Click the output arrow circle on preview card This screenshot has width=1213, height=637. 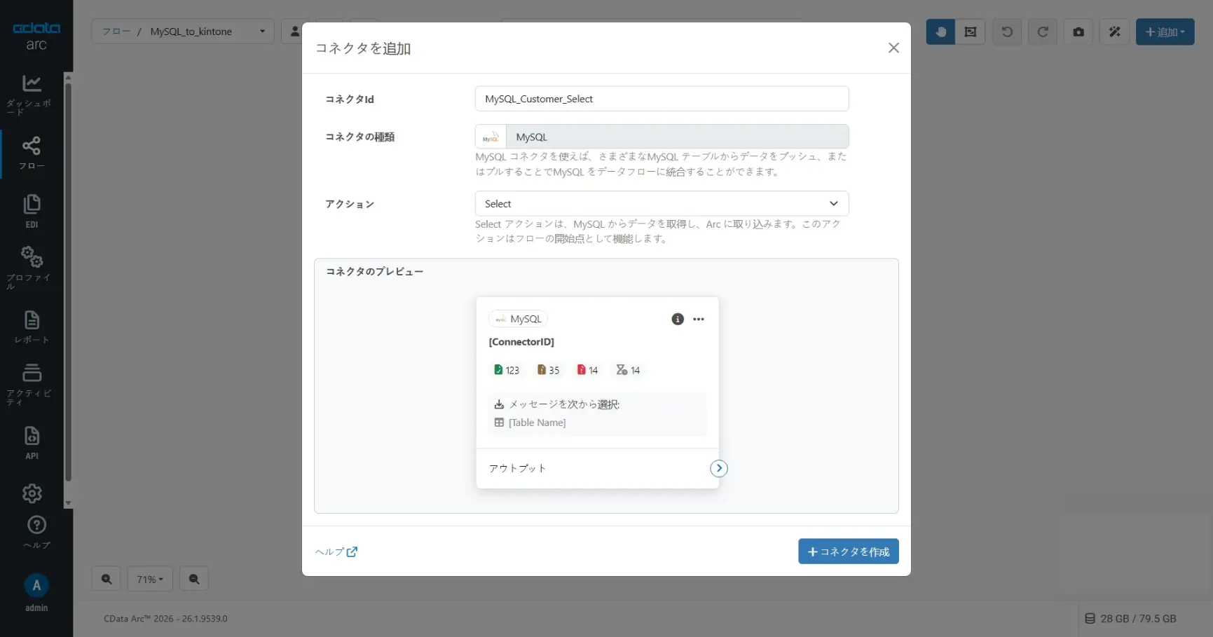tap(719, 468)
